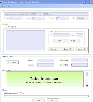
Task: Click the Instructions scrollbar down arrow
Action: click(87, 86)
